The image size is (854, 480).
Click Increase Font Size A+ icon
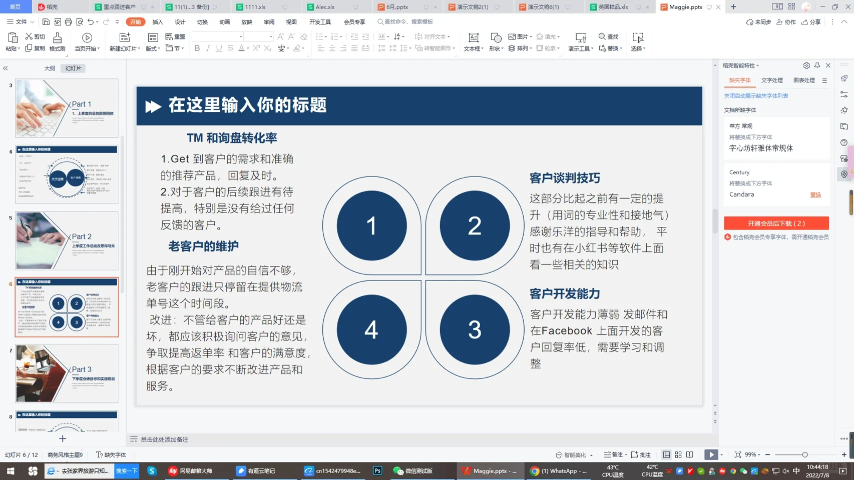pyautogui.click(x=280, y=36)
